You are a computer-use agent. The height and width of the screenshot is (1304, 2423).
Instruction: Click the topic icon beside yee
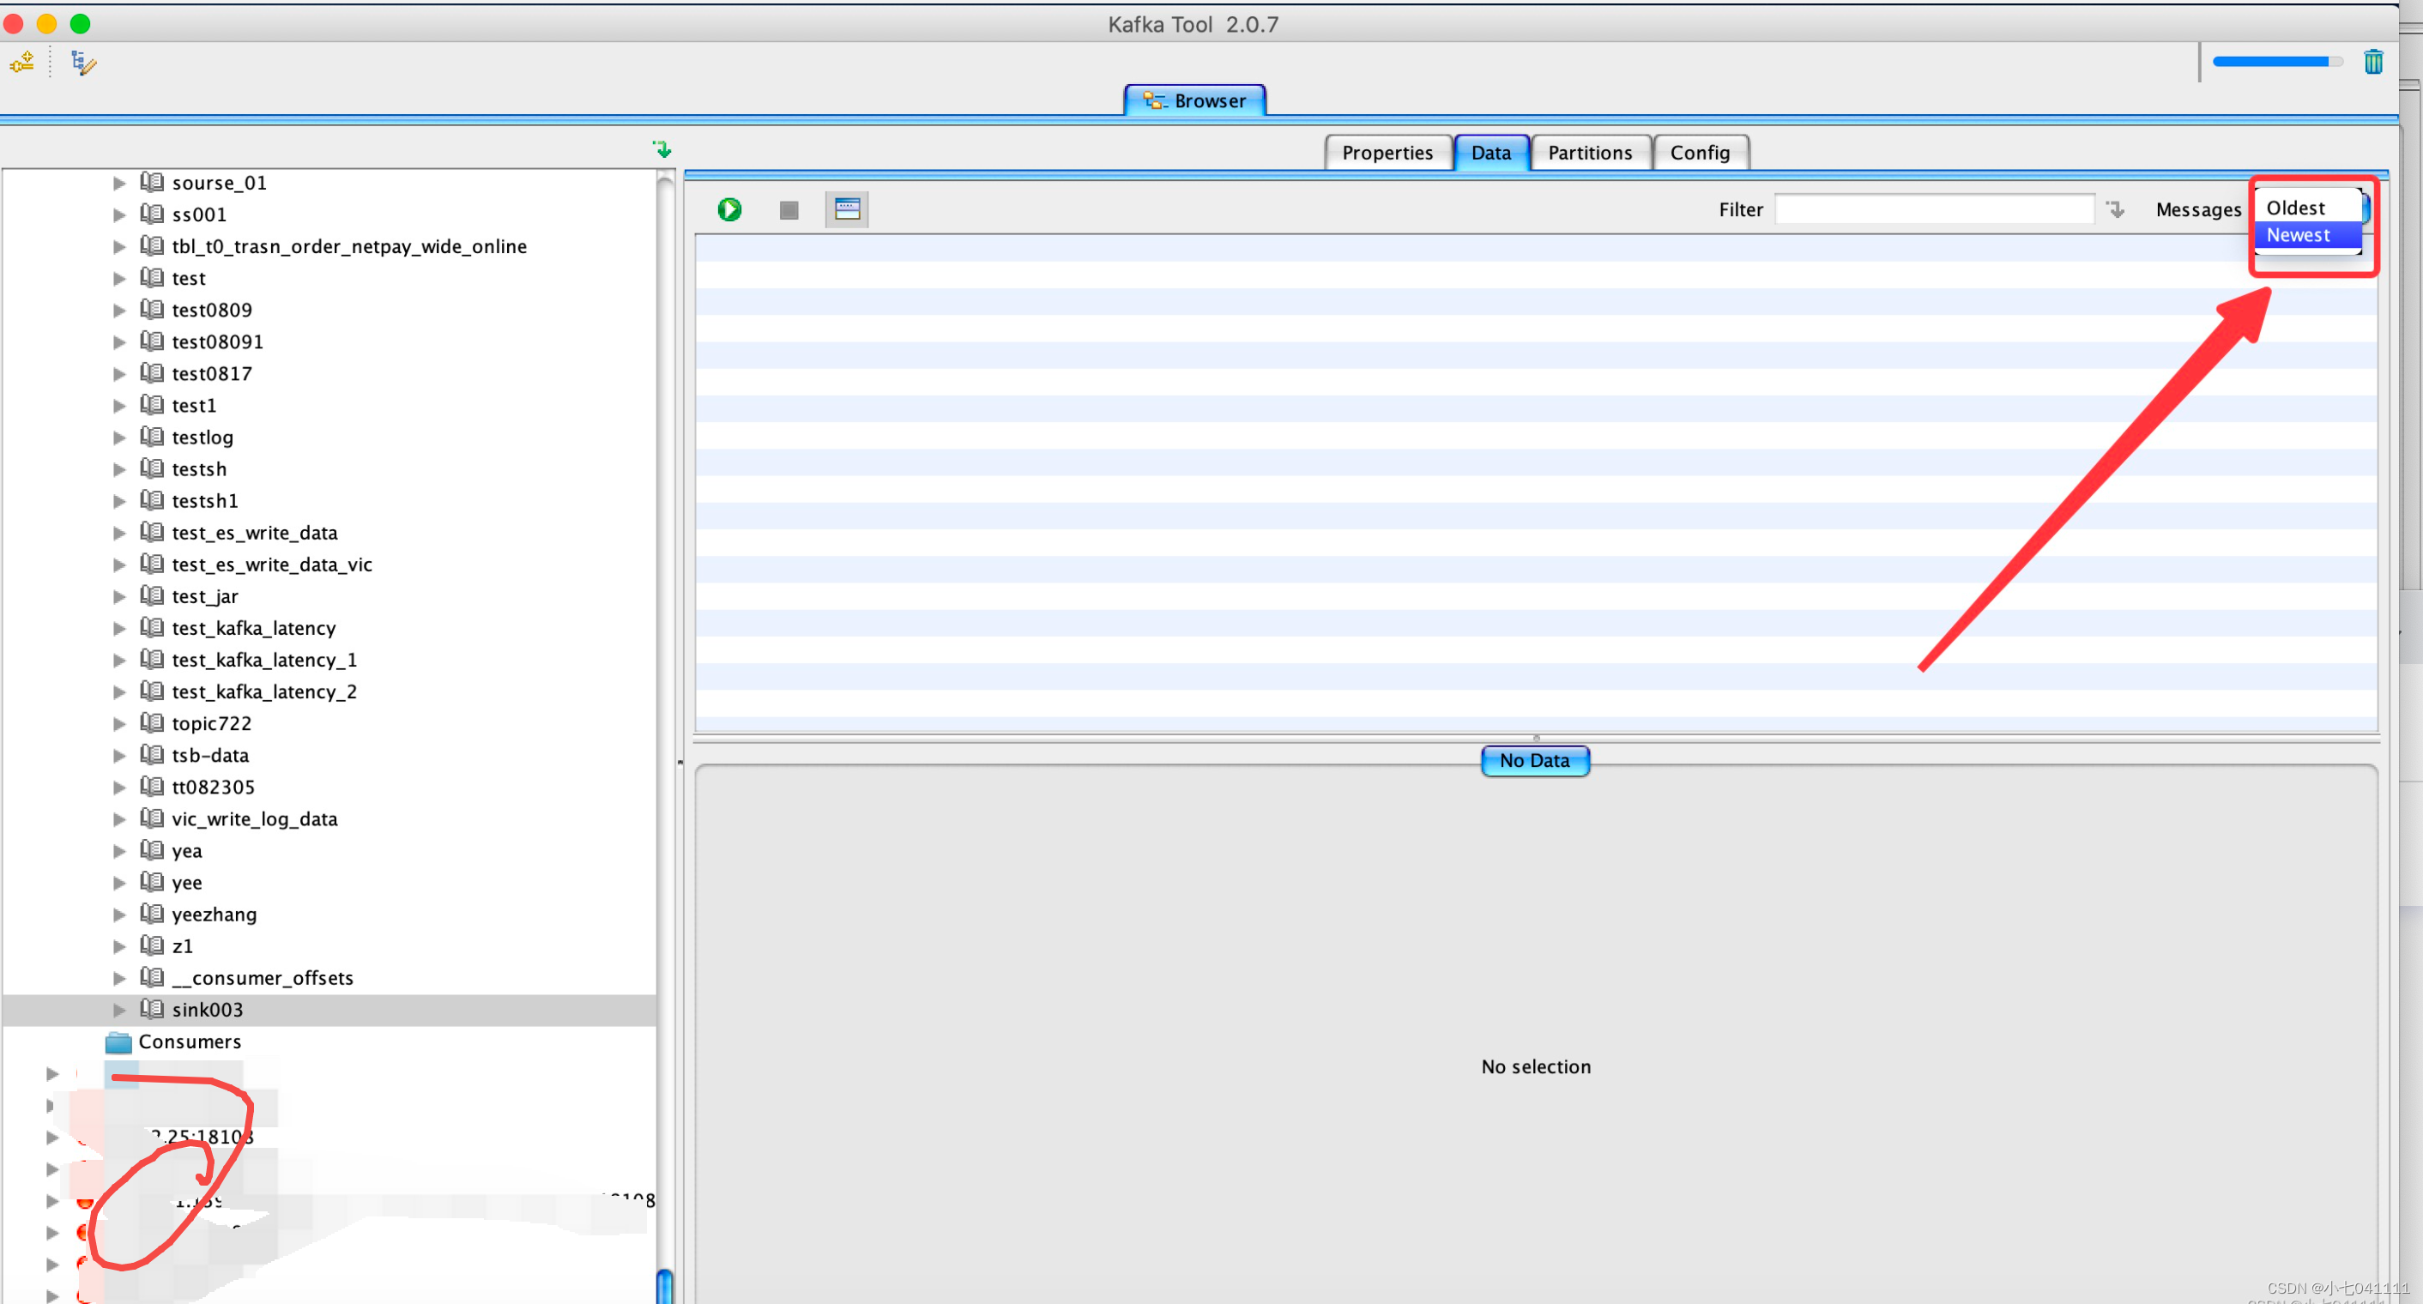pyautogui.click(x=151, y=882)
